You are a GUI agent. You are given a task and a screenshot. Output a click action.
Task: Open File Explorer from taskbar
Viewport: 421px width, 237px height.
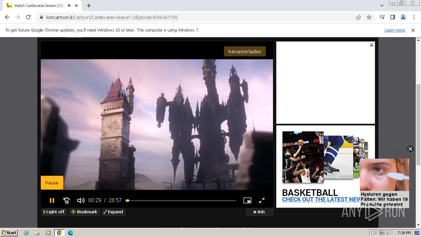click(x=37, y=233)
